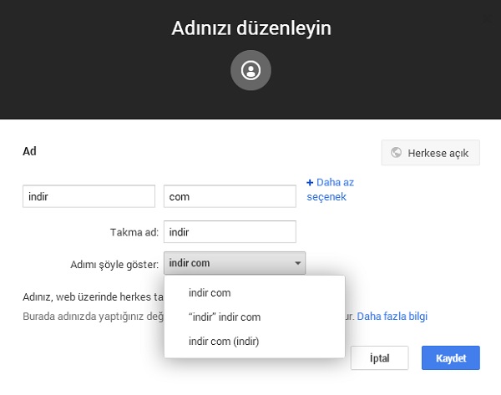501x395 pixels.
Task: Click the Ad section label
Action: pos(29,151)
